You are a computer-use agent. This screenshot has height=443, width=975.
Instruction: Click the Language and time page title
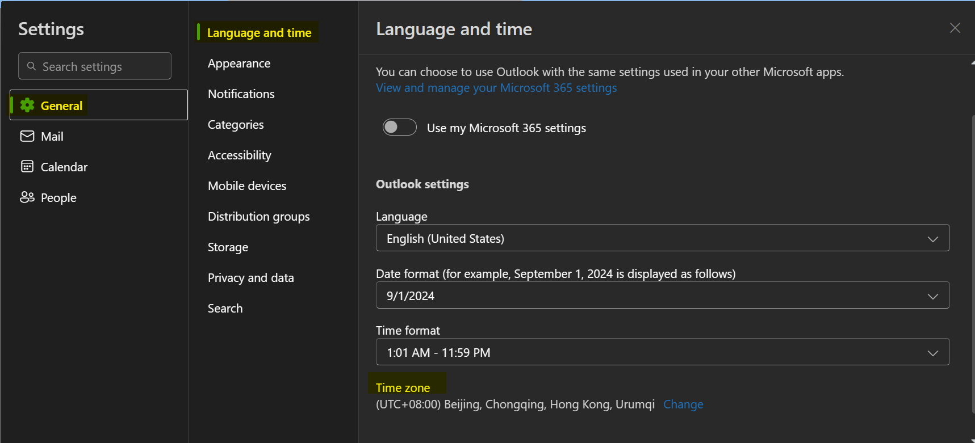[x=454, y=29]
